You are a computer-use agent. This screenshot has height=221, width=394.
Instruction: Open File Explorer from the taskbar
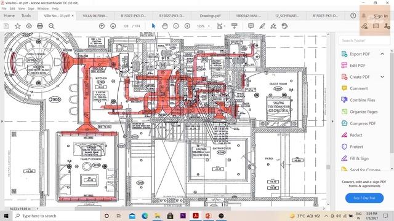(158, 215)
